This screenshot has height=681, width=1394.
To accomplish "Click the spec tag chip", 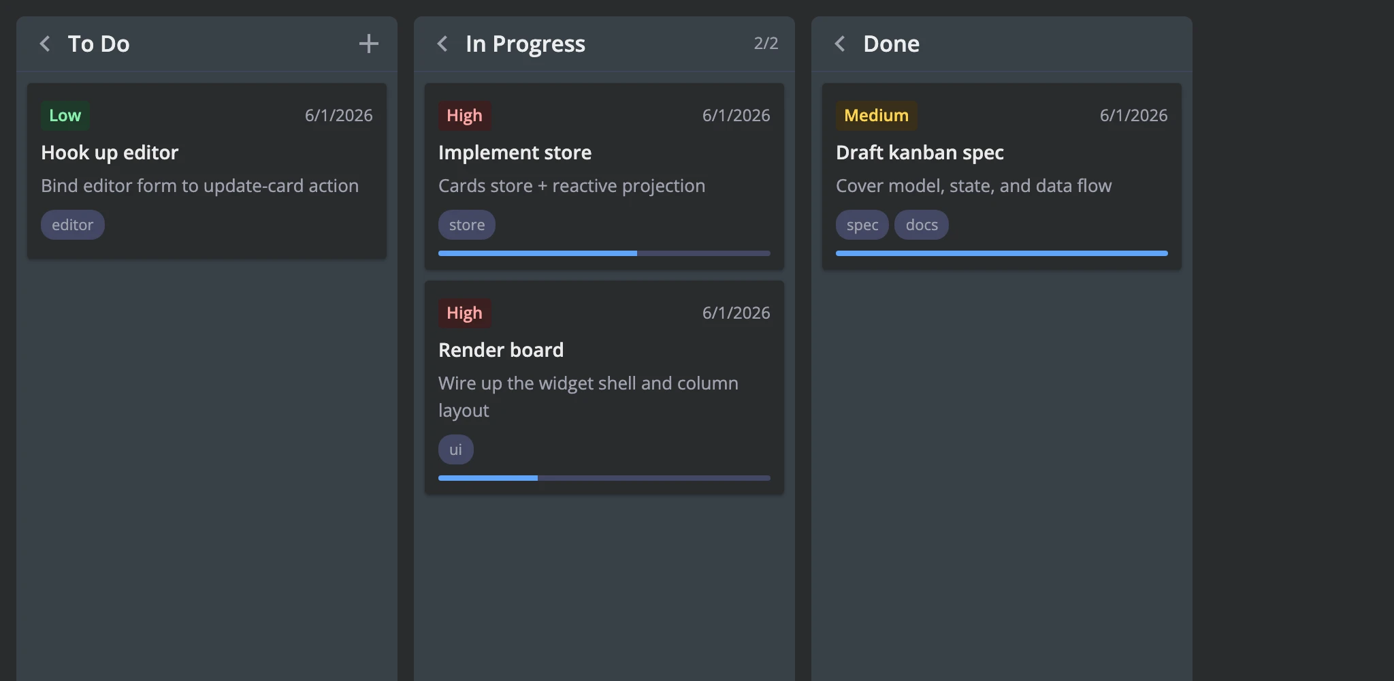I will pyautogui.click(x=862, y=225).
